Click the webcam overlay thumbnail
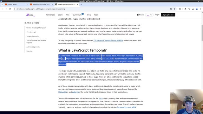The width and height of the screenshot is (203, 114). coord(187,102)
